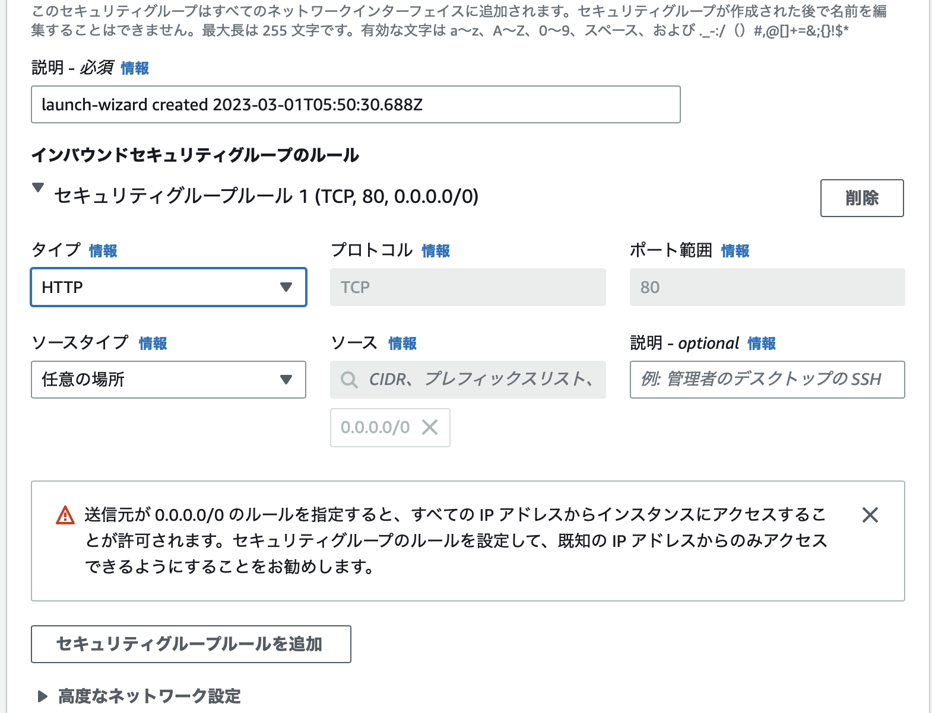Open 情報 next to タイプ label

[x=102, y=251]
